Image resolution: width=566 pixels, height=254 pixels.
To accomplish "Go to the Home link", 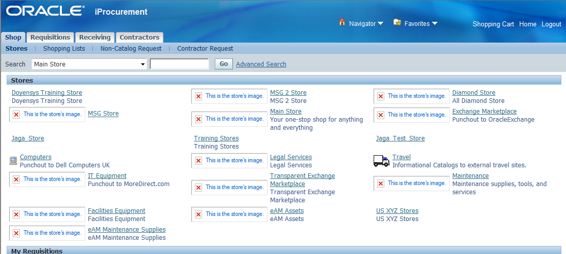I will pyautogui.click(x=528, y=24).
